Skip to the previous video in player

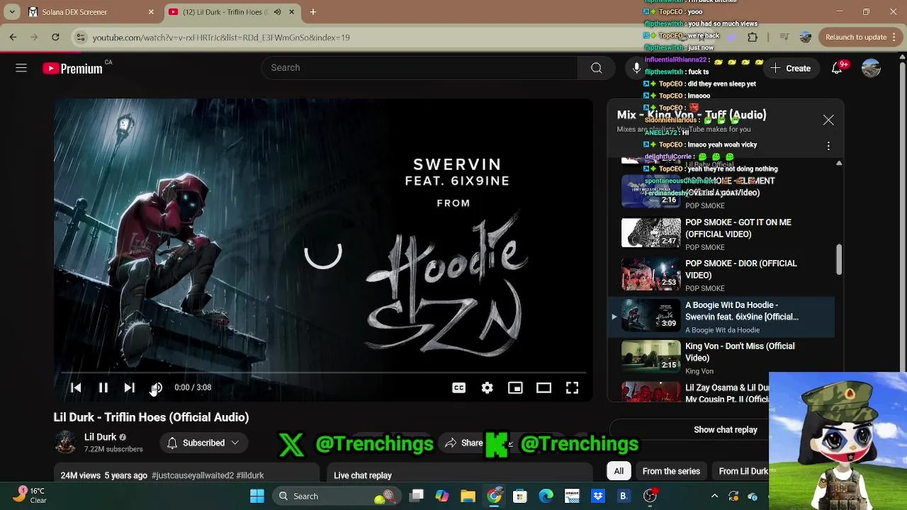(76, 387)
